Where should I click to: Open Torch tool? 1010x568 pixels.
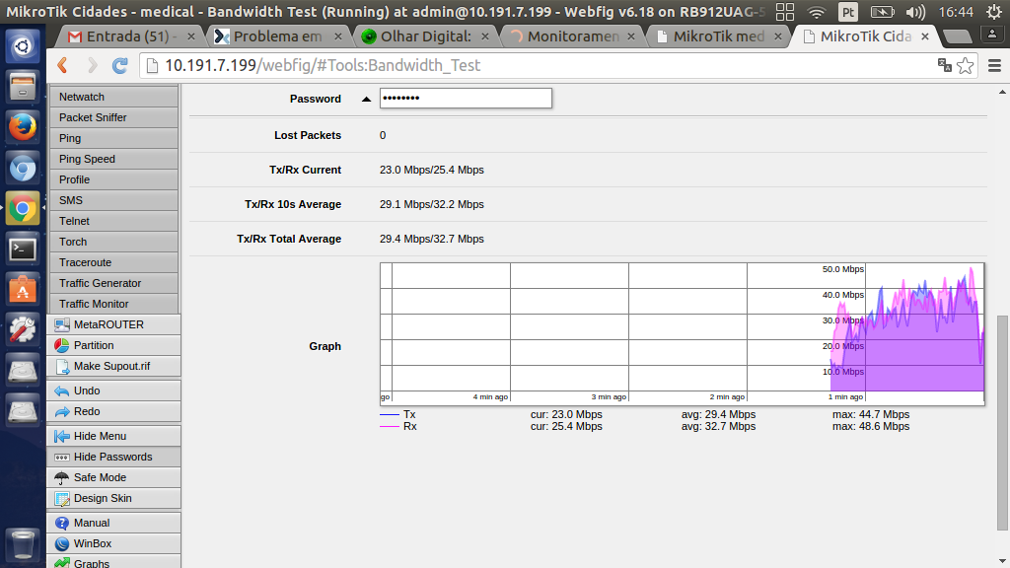pos(113,242)
